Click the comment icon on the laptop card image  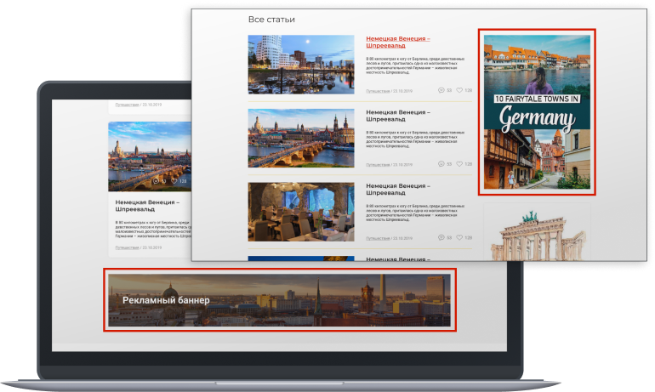pos(156,181)
